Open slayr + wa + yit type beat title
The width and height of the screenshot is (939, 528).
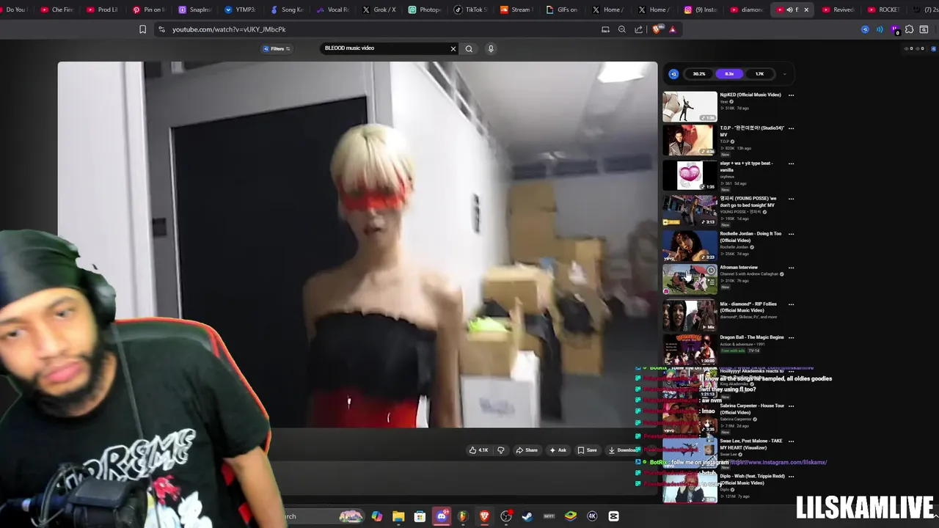pyautogui.click(x=746, y=166)
